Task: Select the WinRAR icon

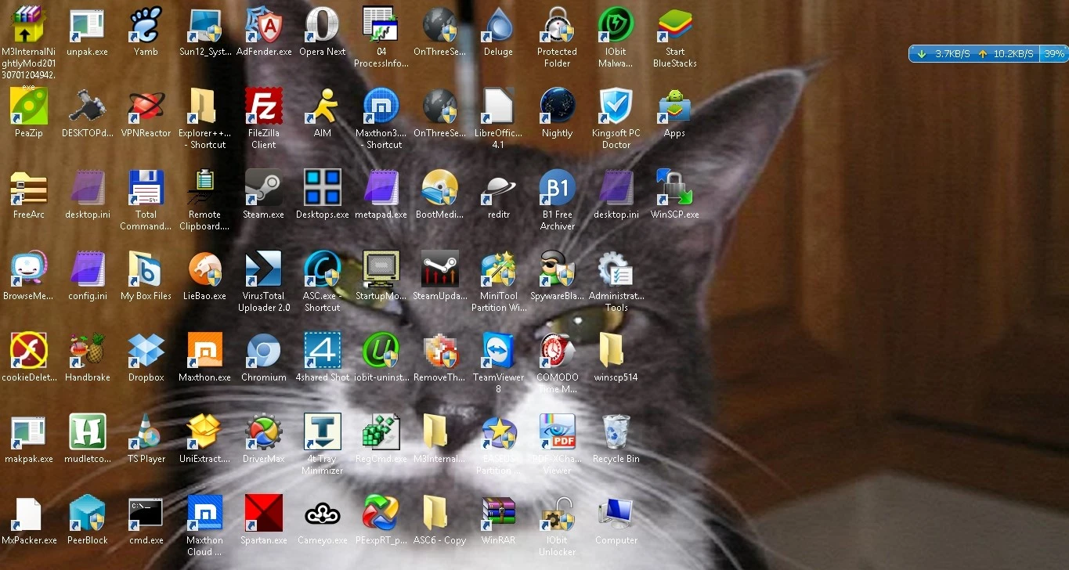Action: pyautogui.click(x=499, y=513)
